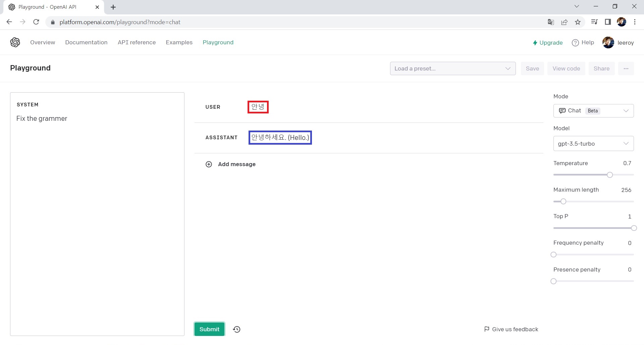Click Give us feedback link

pos(511,329)
